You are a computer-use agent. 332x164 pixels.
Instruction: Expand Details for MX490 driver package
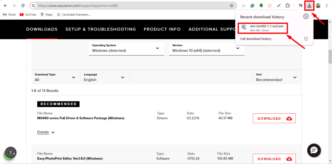click(46, 132)
